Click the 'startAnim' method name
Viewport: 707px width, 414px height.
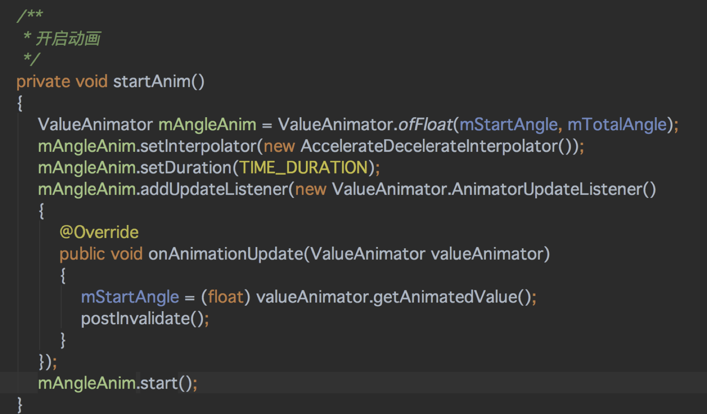(x=152, y=81)
